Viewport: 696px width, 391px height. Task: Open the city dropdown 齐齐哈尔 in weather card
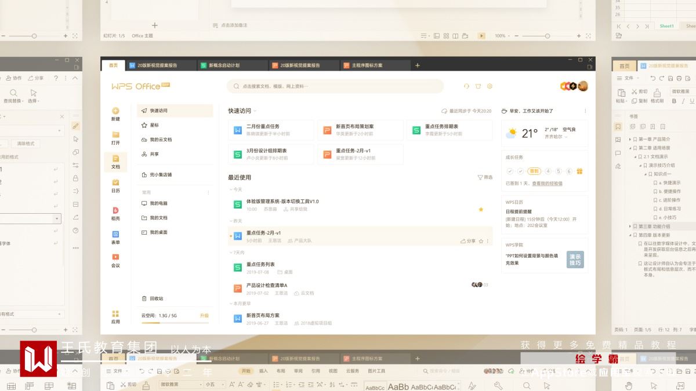(x=557, y=137)
